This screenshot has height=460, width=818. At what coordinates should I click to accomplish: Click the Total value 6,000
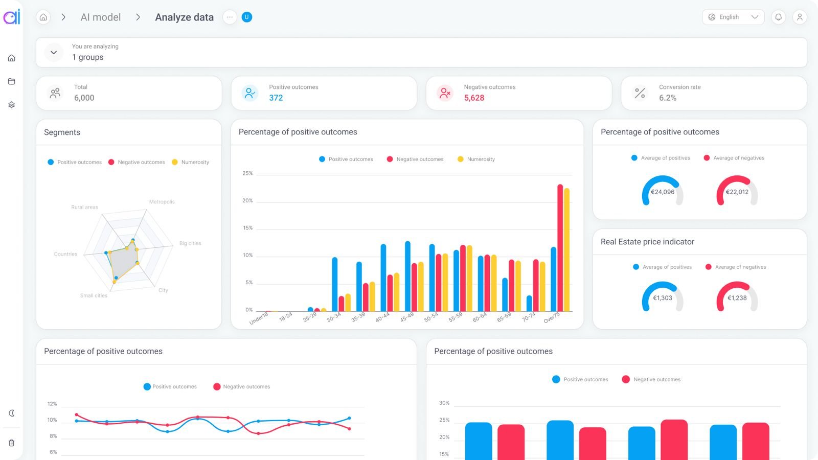click(84, 98)
